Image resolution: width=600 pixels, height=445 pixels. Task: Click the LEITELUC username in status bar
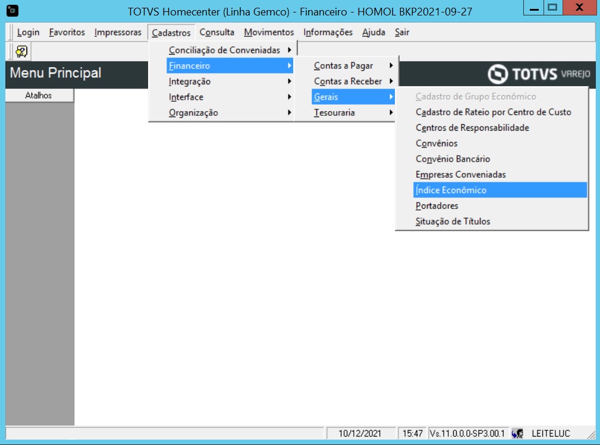point(551,434)
